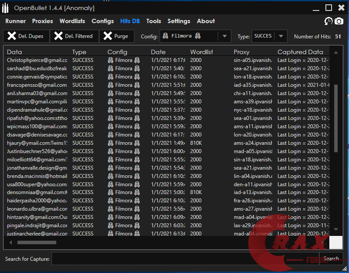
Task: Click the Del. Dupes button
Action: (x=27, y=36)
